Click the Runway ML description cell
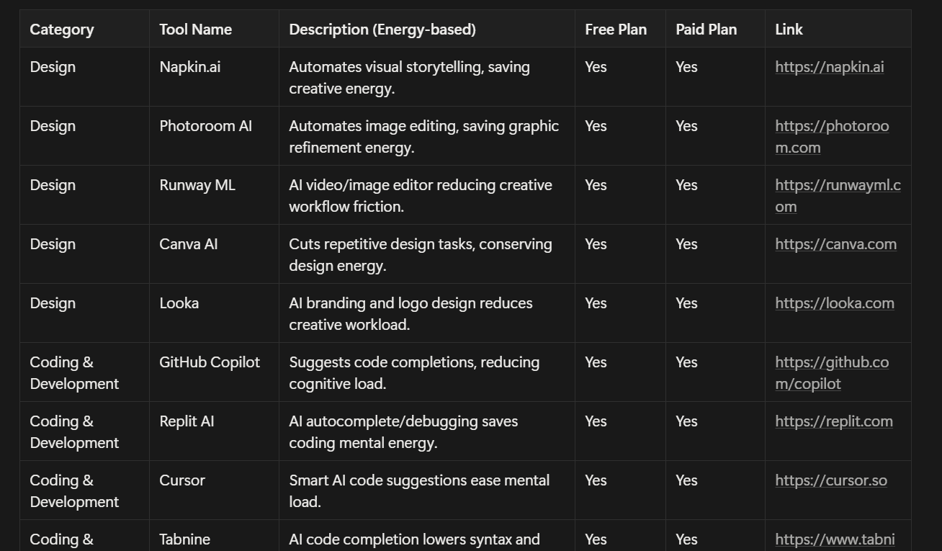The image size is (942, 551). point(421,195)
